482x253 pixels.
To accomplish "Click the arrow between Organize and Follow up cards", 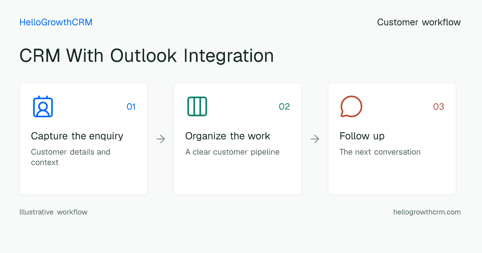I will pos(315,139).
